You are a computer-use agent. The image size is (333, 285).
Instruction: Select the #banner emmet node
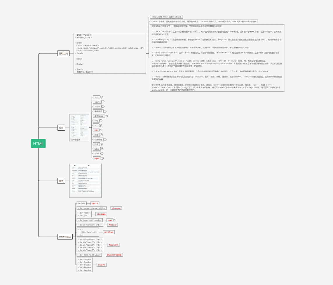click(x=112, y=225)
